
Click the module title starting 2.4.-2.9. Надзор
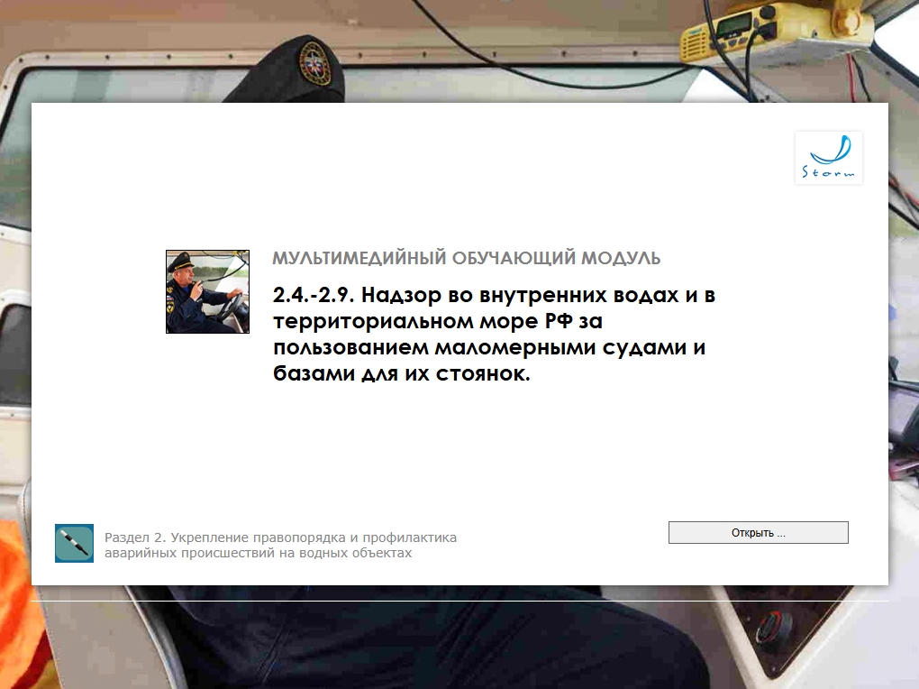(494, 334)
